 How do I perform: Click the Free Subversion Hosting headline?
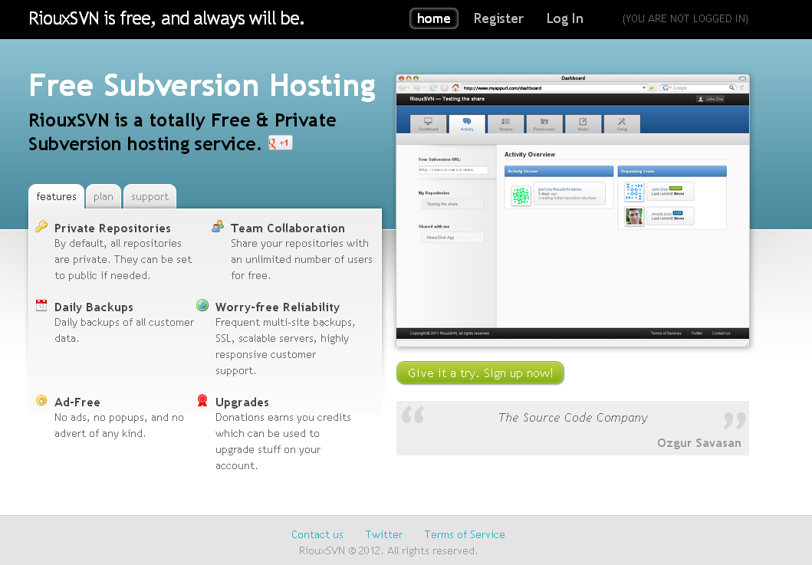click(x=202, y=85)
